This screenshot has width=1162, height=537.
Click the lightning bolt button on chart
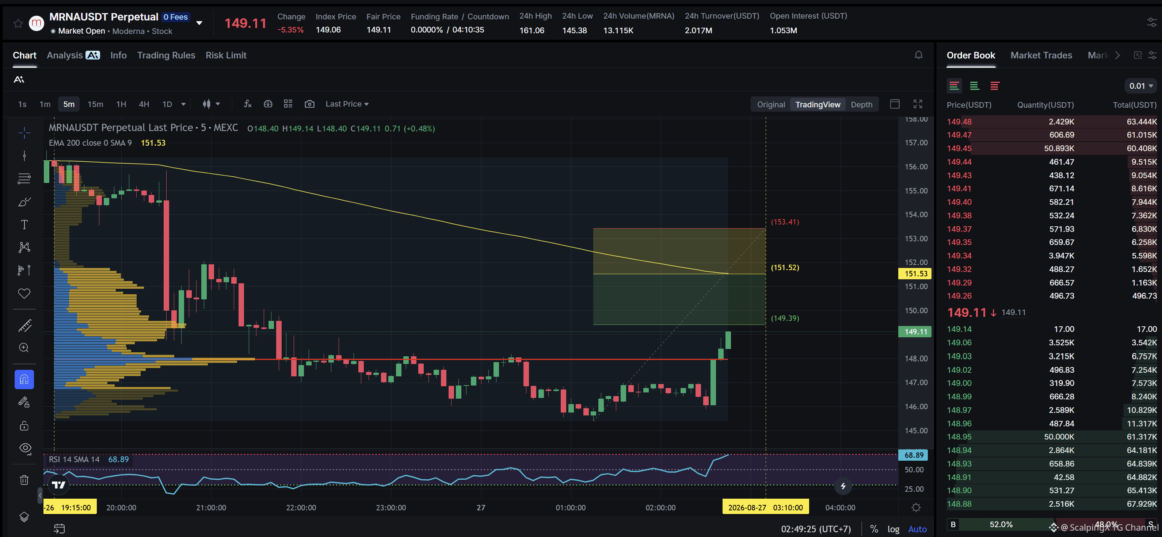pyautogui.click(x=843, y=486)
